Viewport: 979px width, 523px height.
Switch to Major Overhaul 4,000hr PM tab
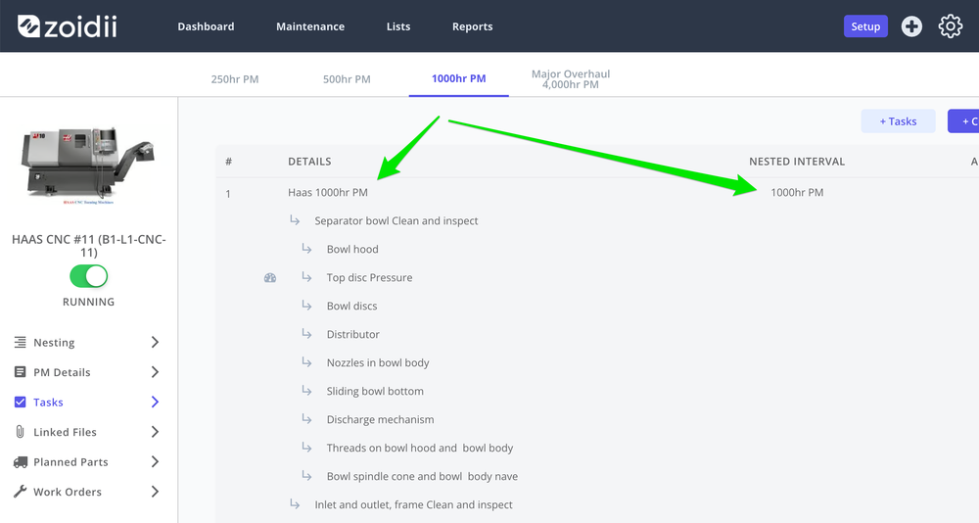[571, 78]
